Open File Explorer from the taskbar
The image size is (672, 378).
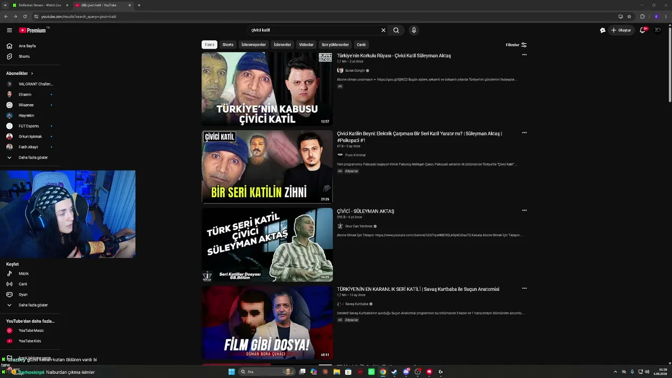337,372
